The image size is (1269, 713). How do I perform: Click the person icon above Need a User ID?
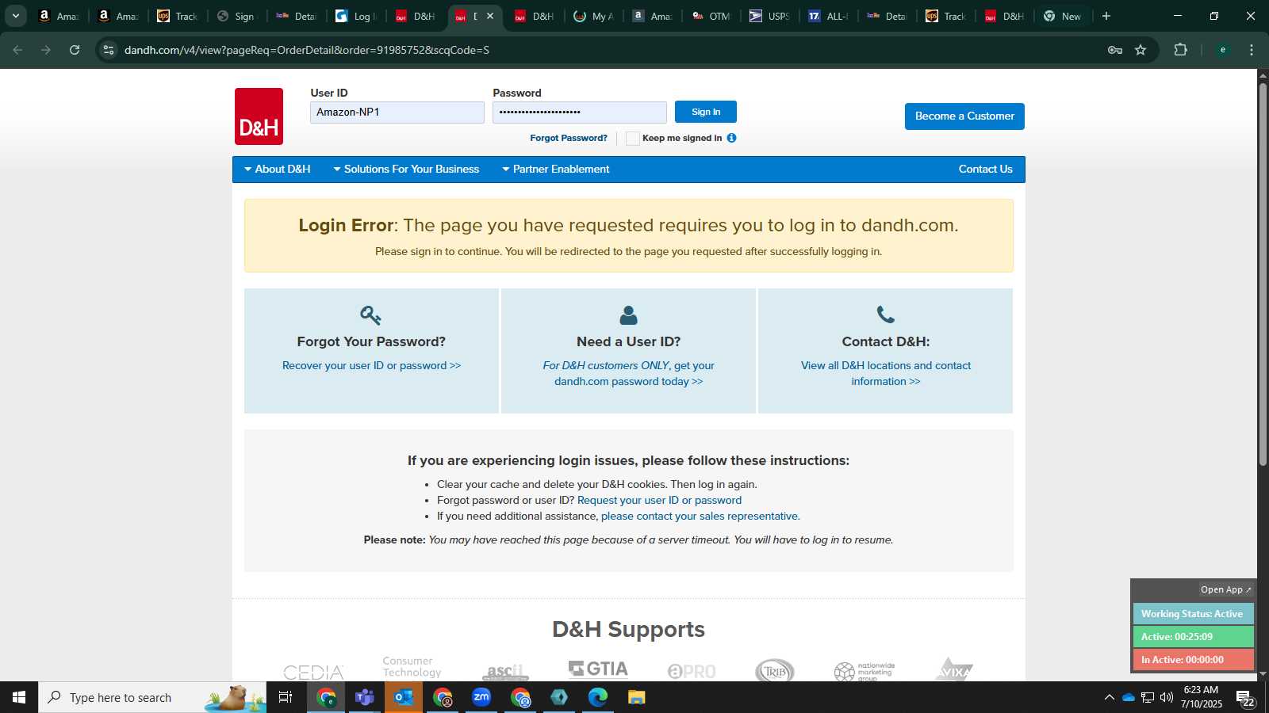coord(628,315)
